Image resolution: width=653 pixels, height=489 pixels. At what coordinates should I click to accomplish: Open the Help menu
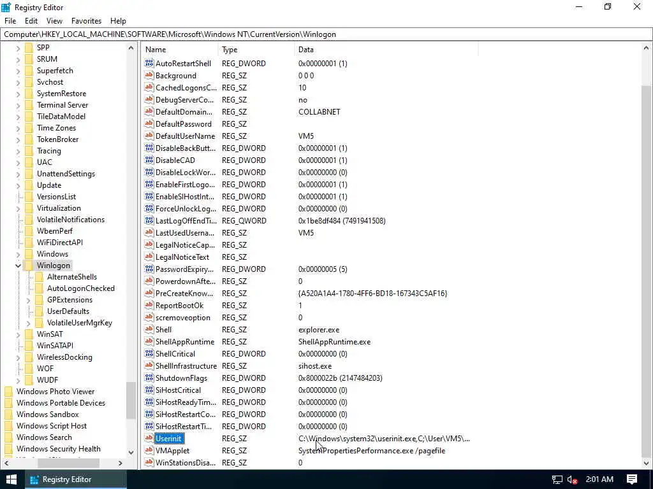(x=118, y=21)
